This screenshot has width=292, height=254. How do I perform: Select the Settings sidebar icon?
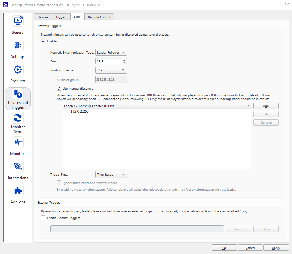pos(18,45)
